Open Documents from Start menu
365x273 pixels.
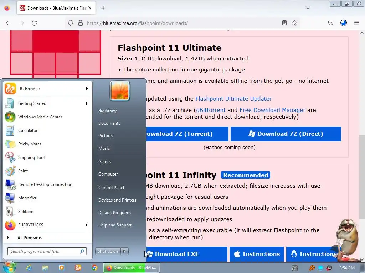pos(109,123)
